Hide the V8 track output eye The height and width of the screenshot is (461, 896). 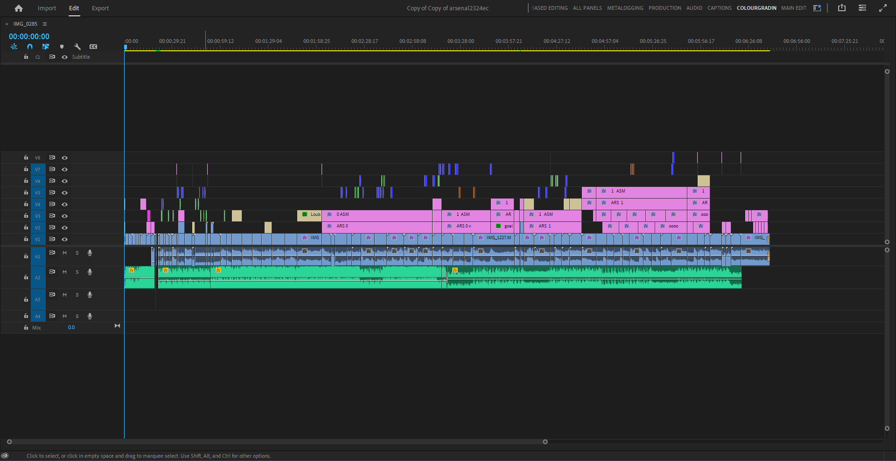[65, 158]
